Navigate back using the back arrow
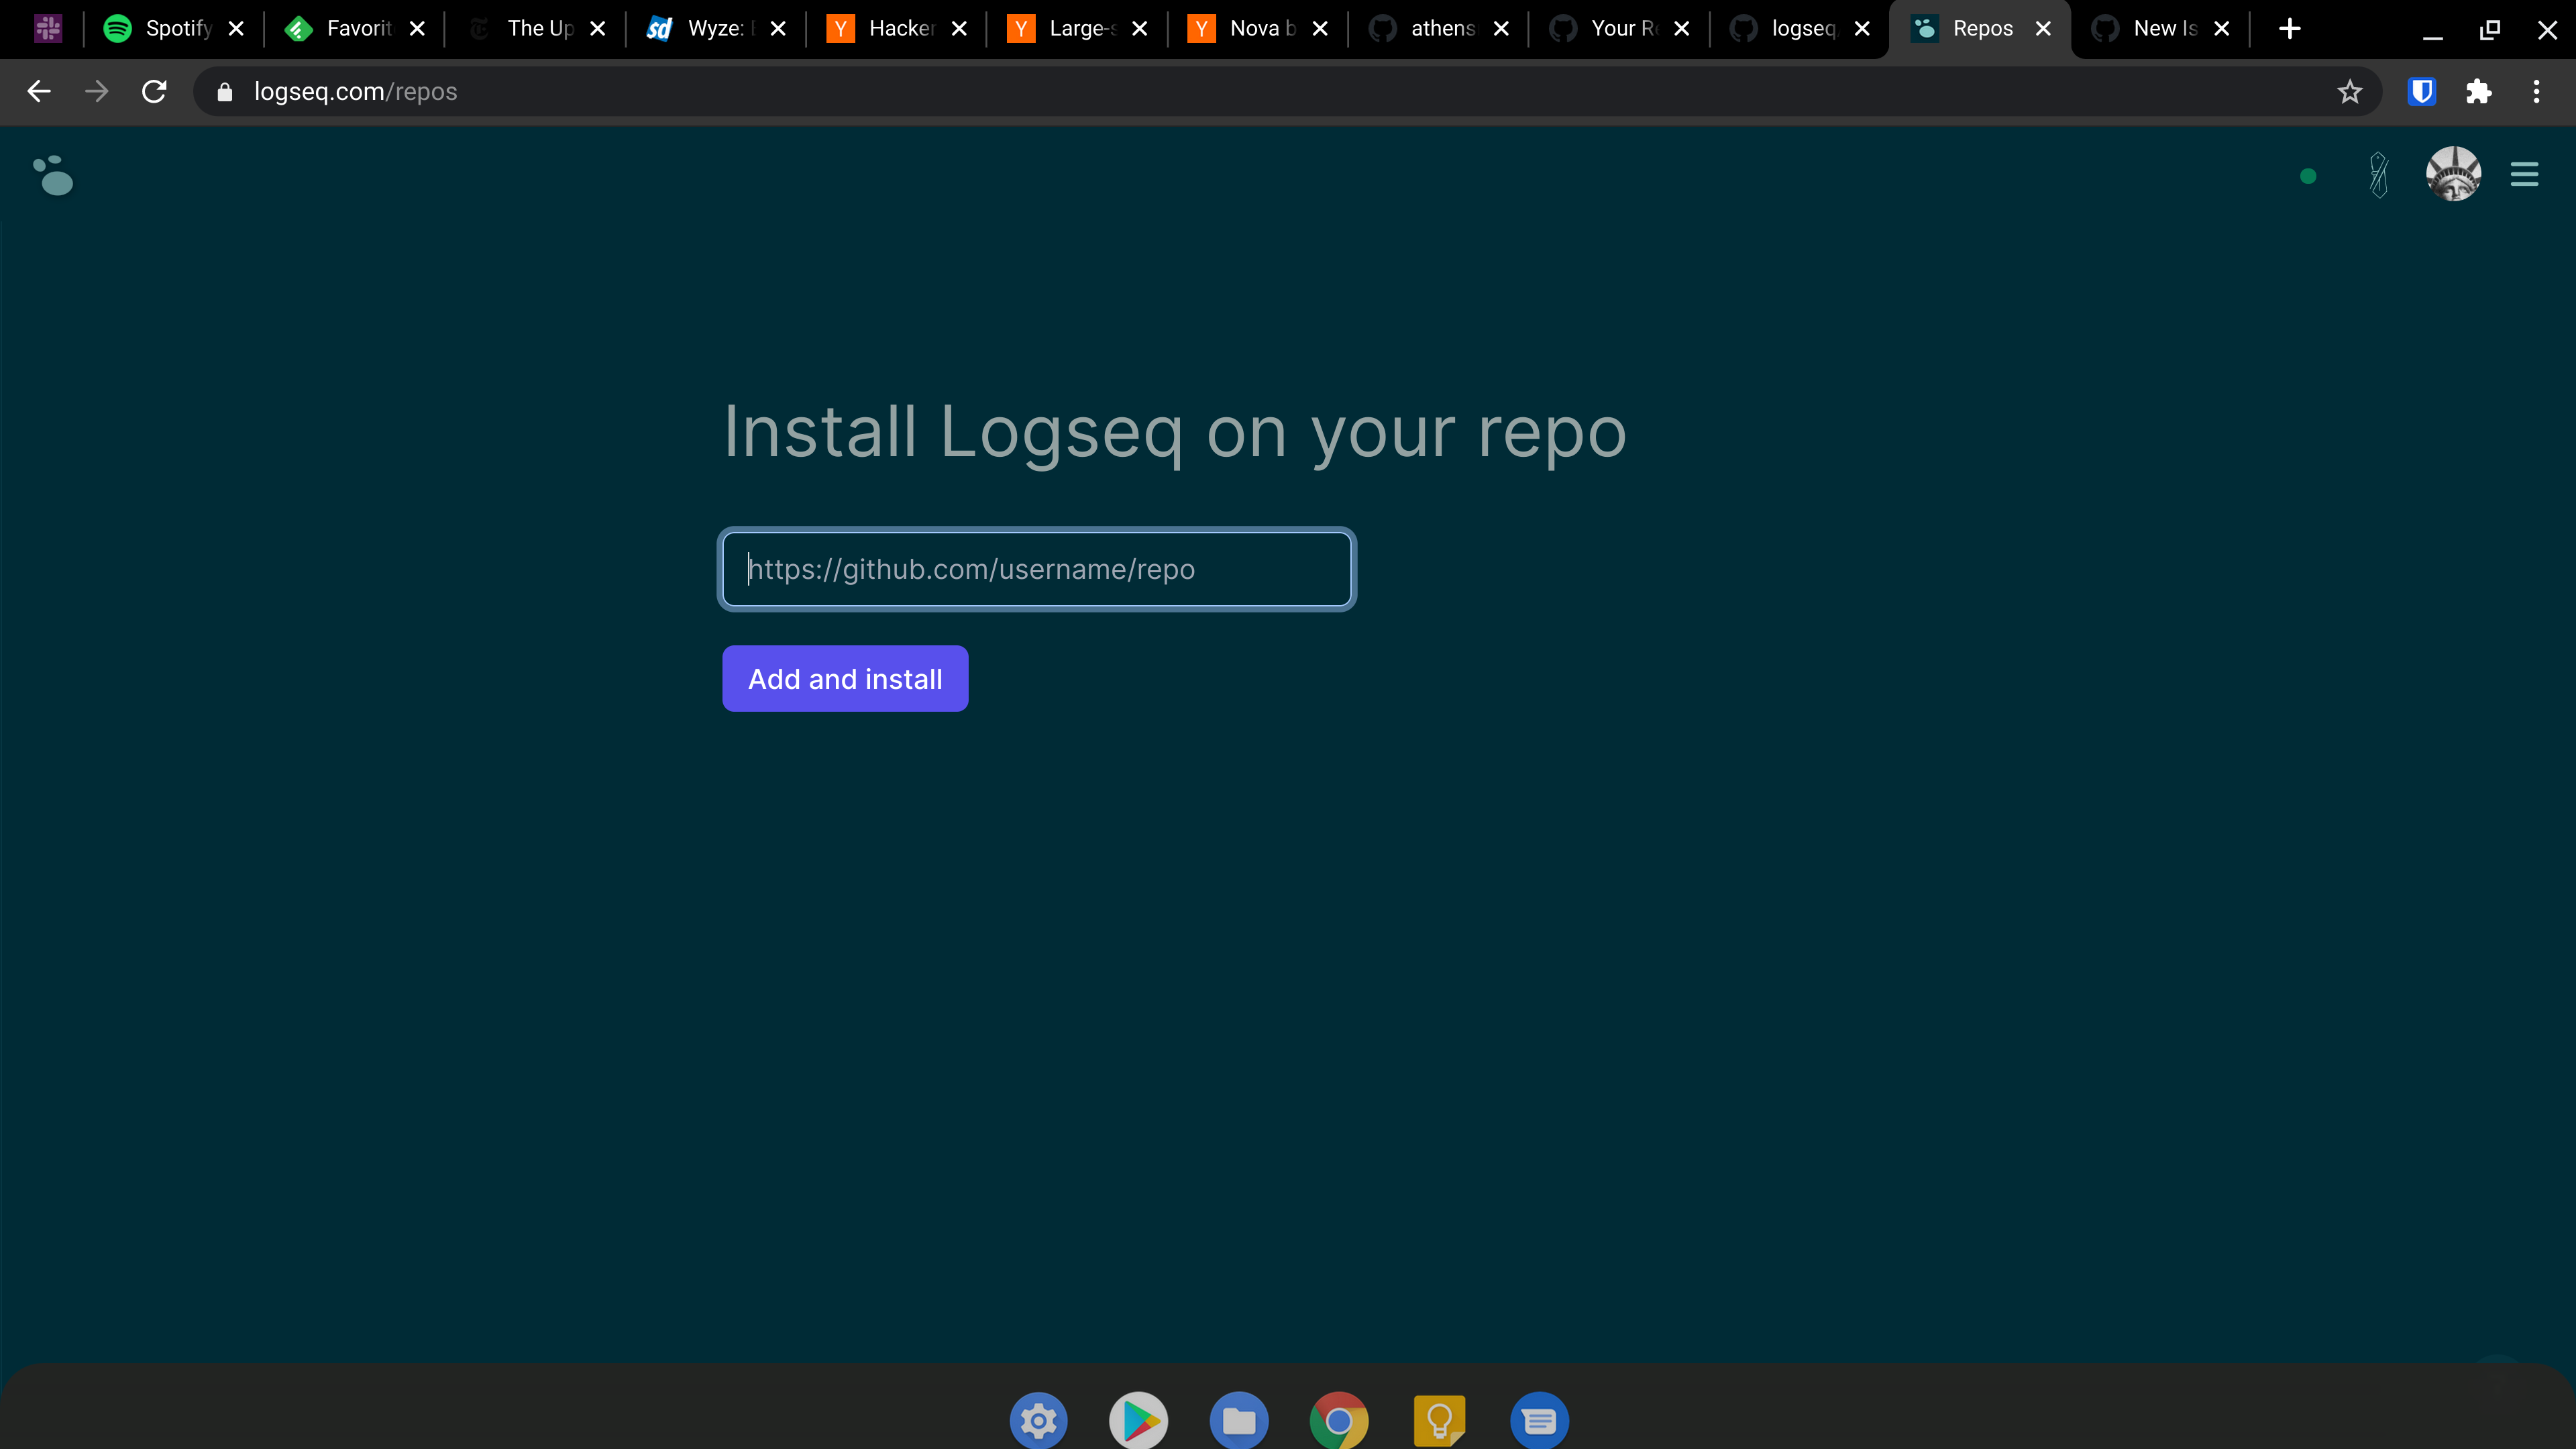The width and height of the screenshot is (2576, 1449). point(38,91)
